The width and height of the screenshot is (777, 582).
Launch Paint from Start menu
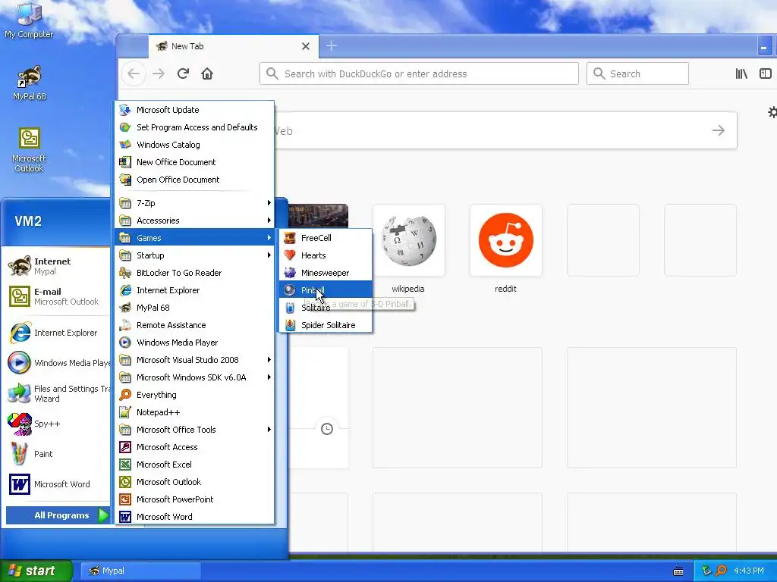tap(58, 454)
